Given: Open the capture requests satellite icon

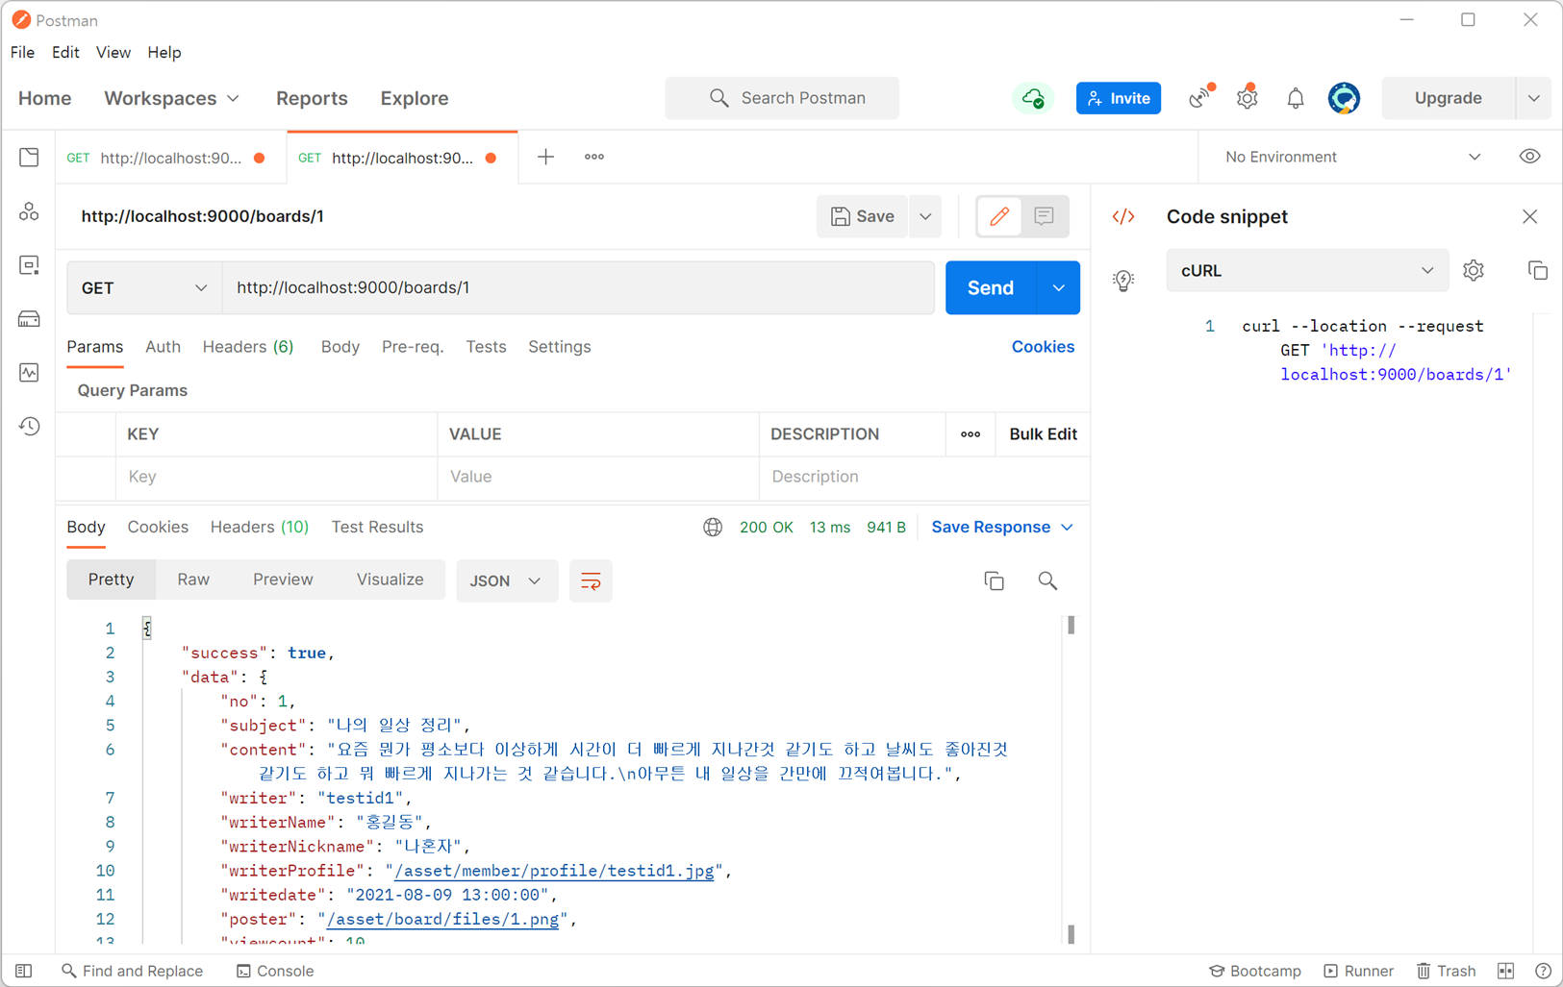Looking at the screenshot, I should 1200,97.
